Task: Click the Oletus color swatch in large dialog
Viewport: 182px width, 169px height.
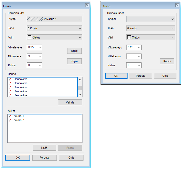Action: pyautogui.click(x=29, y=37)
